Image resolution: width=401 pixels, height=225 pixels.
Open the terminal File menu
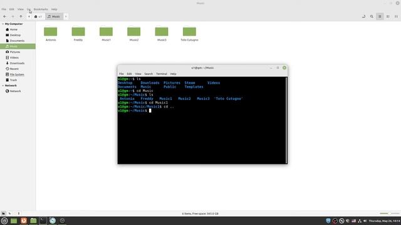click(121, 74)
